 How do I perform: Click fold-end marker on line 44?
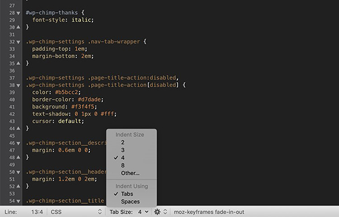[19, 128]
